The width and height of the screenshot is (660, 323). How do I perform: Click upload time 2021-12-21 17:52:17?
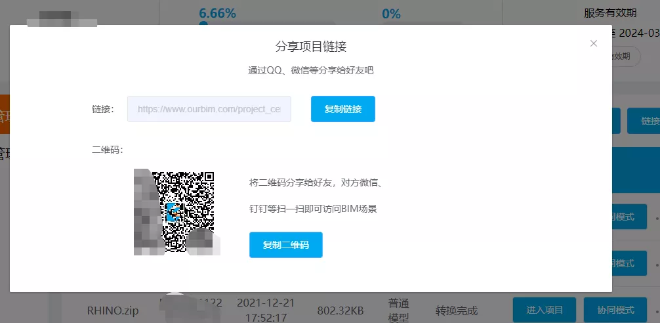(266, 310)
